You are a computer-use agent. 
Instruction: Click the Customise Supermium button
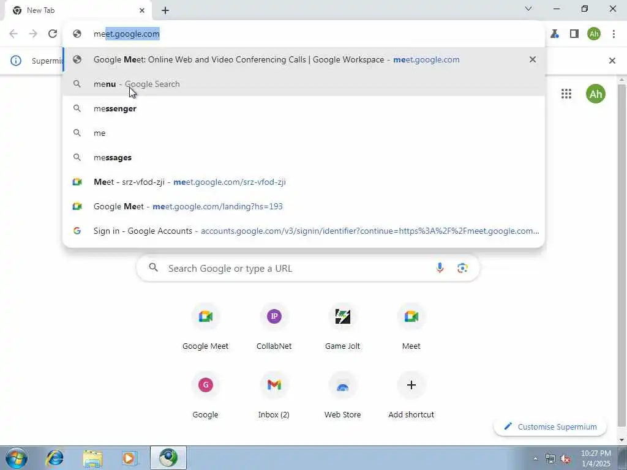point(550,427)
